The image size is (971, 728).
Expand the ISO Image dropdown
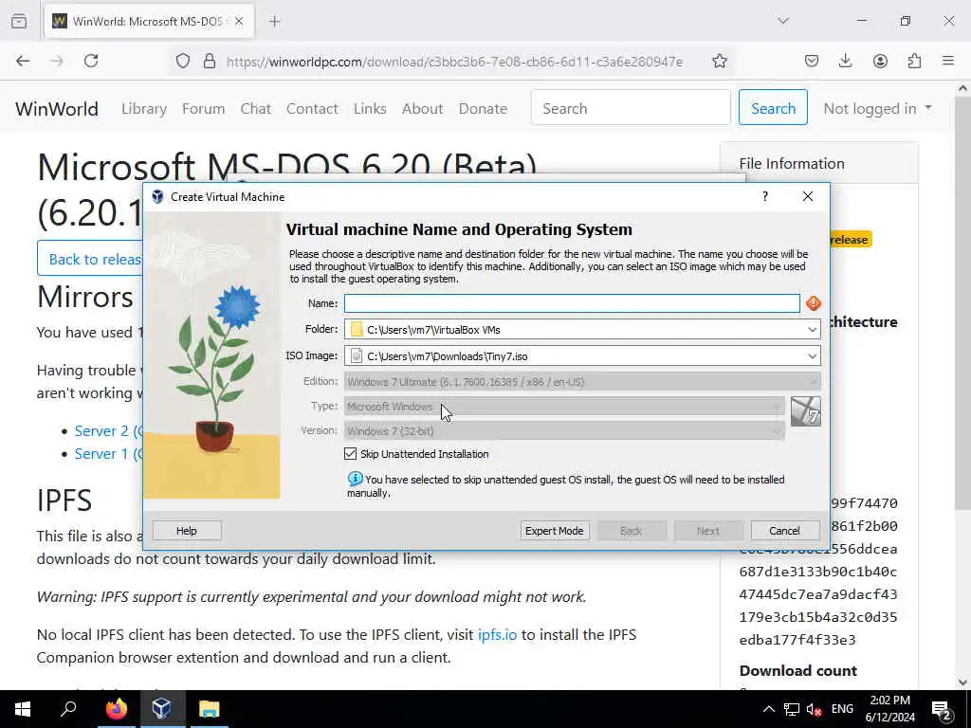812,356
